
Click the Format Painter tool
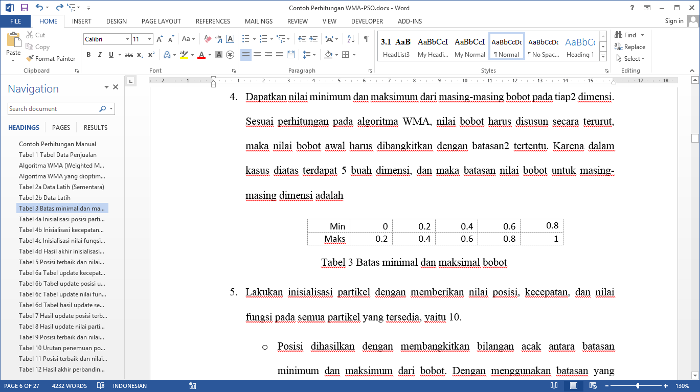pyautogui.click(x=51, y=59)
